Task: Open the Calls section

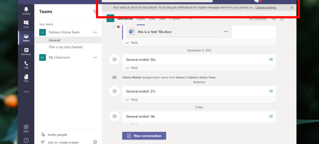Action: [26, 65]
